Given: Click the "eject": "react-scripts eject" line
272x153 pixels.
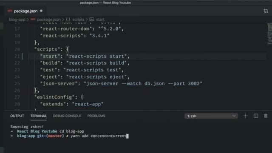Looking at the screenshot, I should coord(85,76).
